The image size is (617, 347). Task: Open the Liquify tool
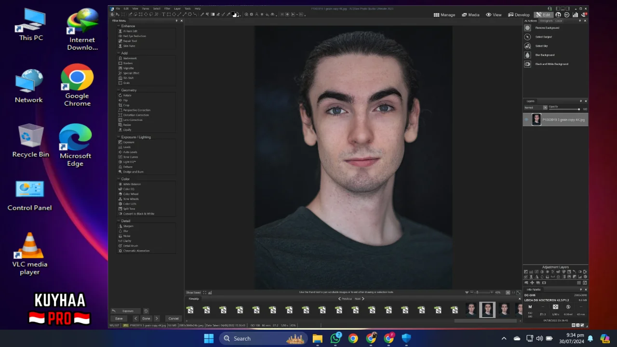coord(127,130)
